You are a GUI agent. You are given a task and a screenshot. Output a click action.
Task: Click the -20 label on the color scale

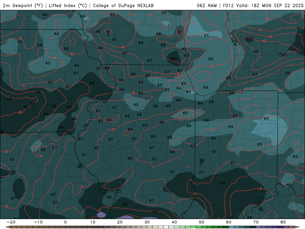[11, 222]
